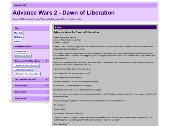169x126 pixels.
Task: Click the Story panel header
Action: click(x=105, y=27)
